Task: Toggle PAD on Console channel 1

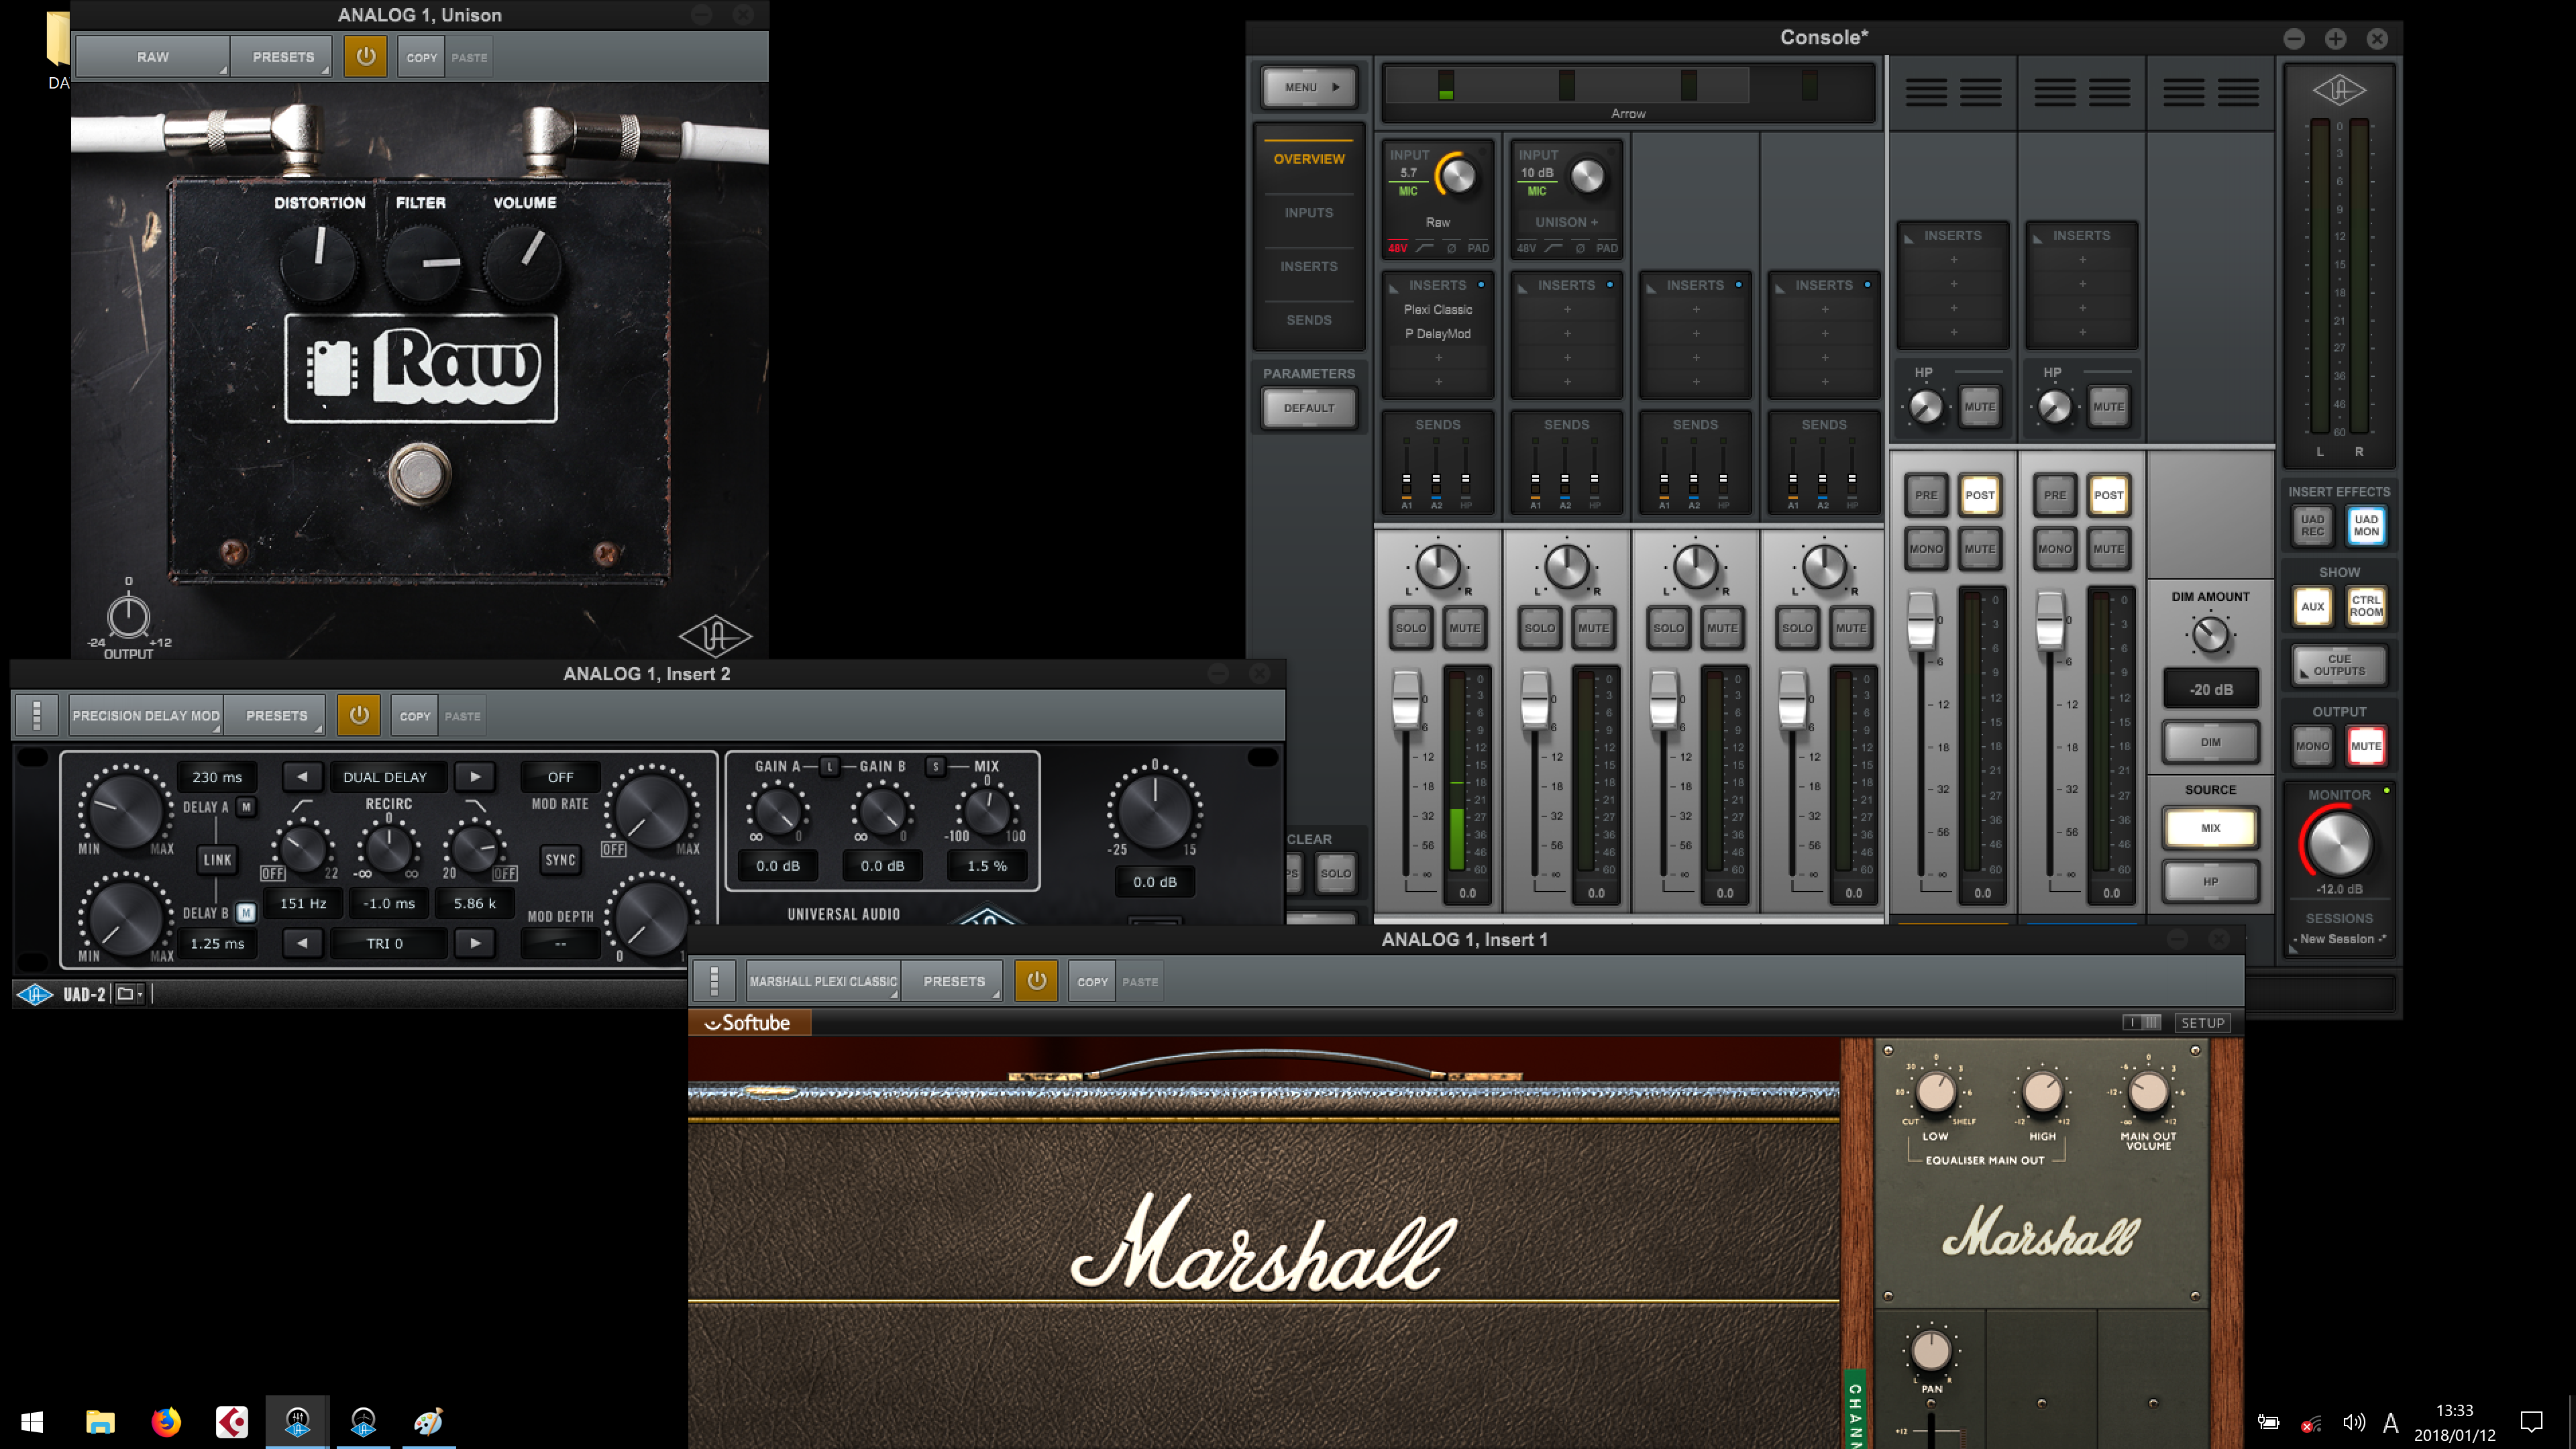Action: coord(1478,248)
